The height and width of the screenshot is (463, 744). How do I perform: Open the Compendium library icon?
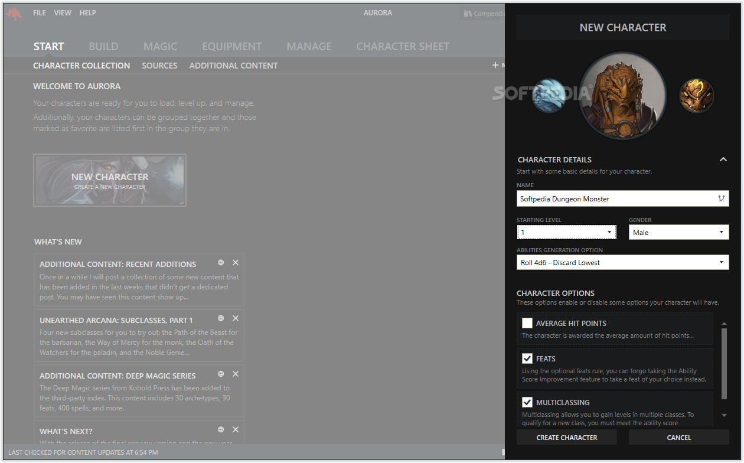[x=468, y=14]
